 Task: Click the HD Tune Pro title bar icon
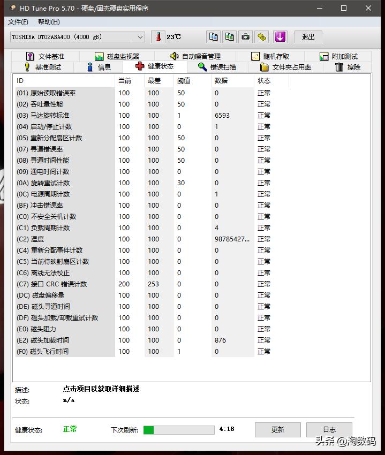(13, 8)
